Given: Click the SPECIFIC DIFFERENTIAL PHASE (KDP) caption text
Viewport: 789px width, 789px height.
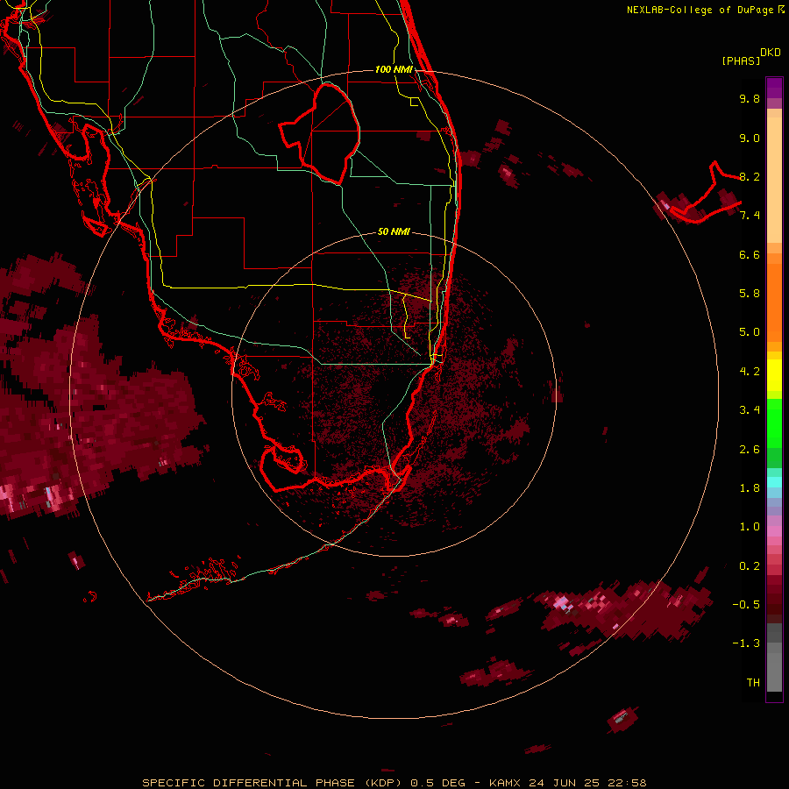Looking at the screenshot, I should [270, 783].
